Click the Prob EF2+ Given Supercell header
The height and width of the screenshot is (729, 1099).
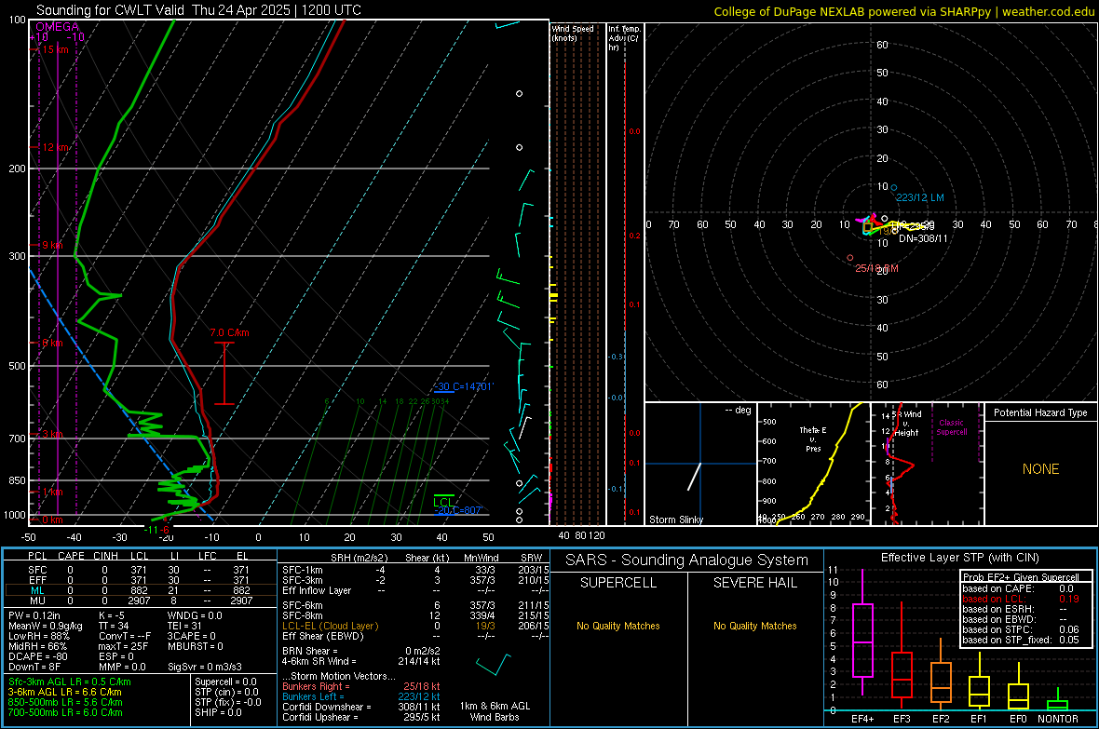1021,577
